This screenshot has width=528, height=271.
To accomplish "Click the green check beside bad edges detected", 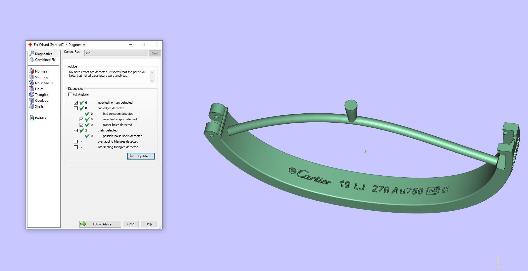I will point(82,108).
